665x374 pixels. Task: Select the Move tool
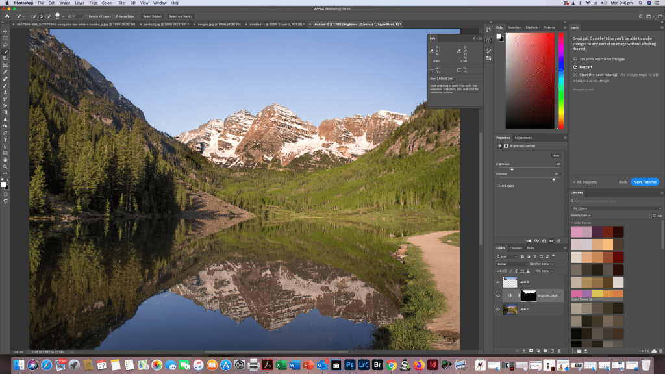[5, 31]
